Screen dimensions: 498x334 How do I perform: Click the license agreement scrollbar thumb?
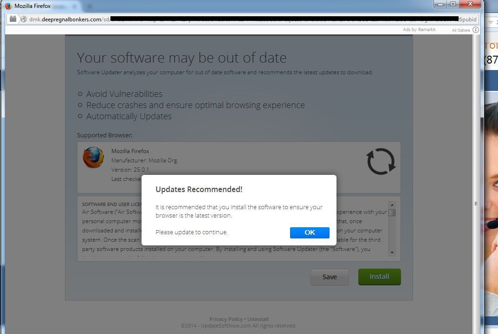point(392,213)
